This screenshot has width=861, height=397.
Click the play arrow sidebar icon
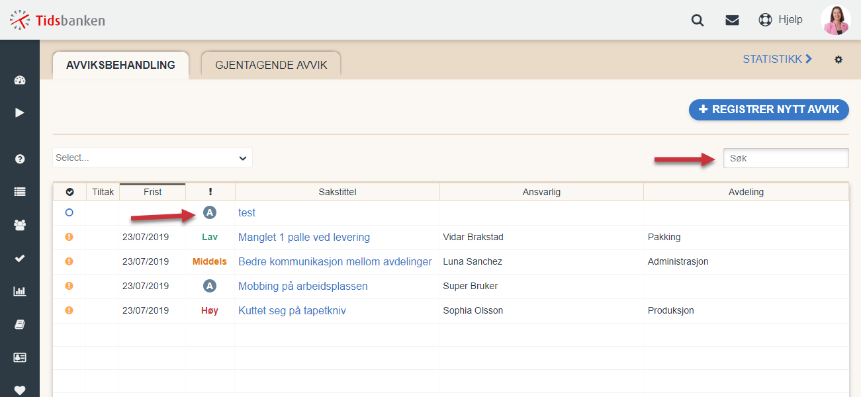coord(19,112)
